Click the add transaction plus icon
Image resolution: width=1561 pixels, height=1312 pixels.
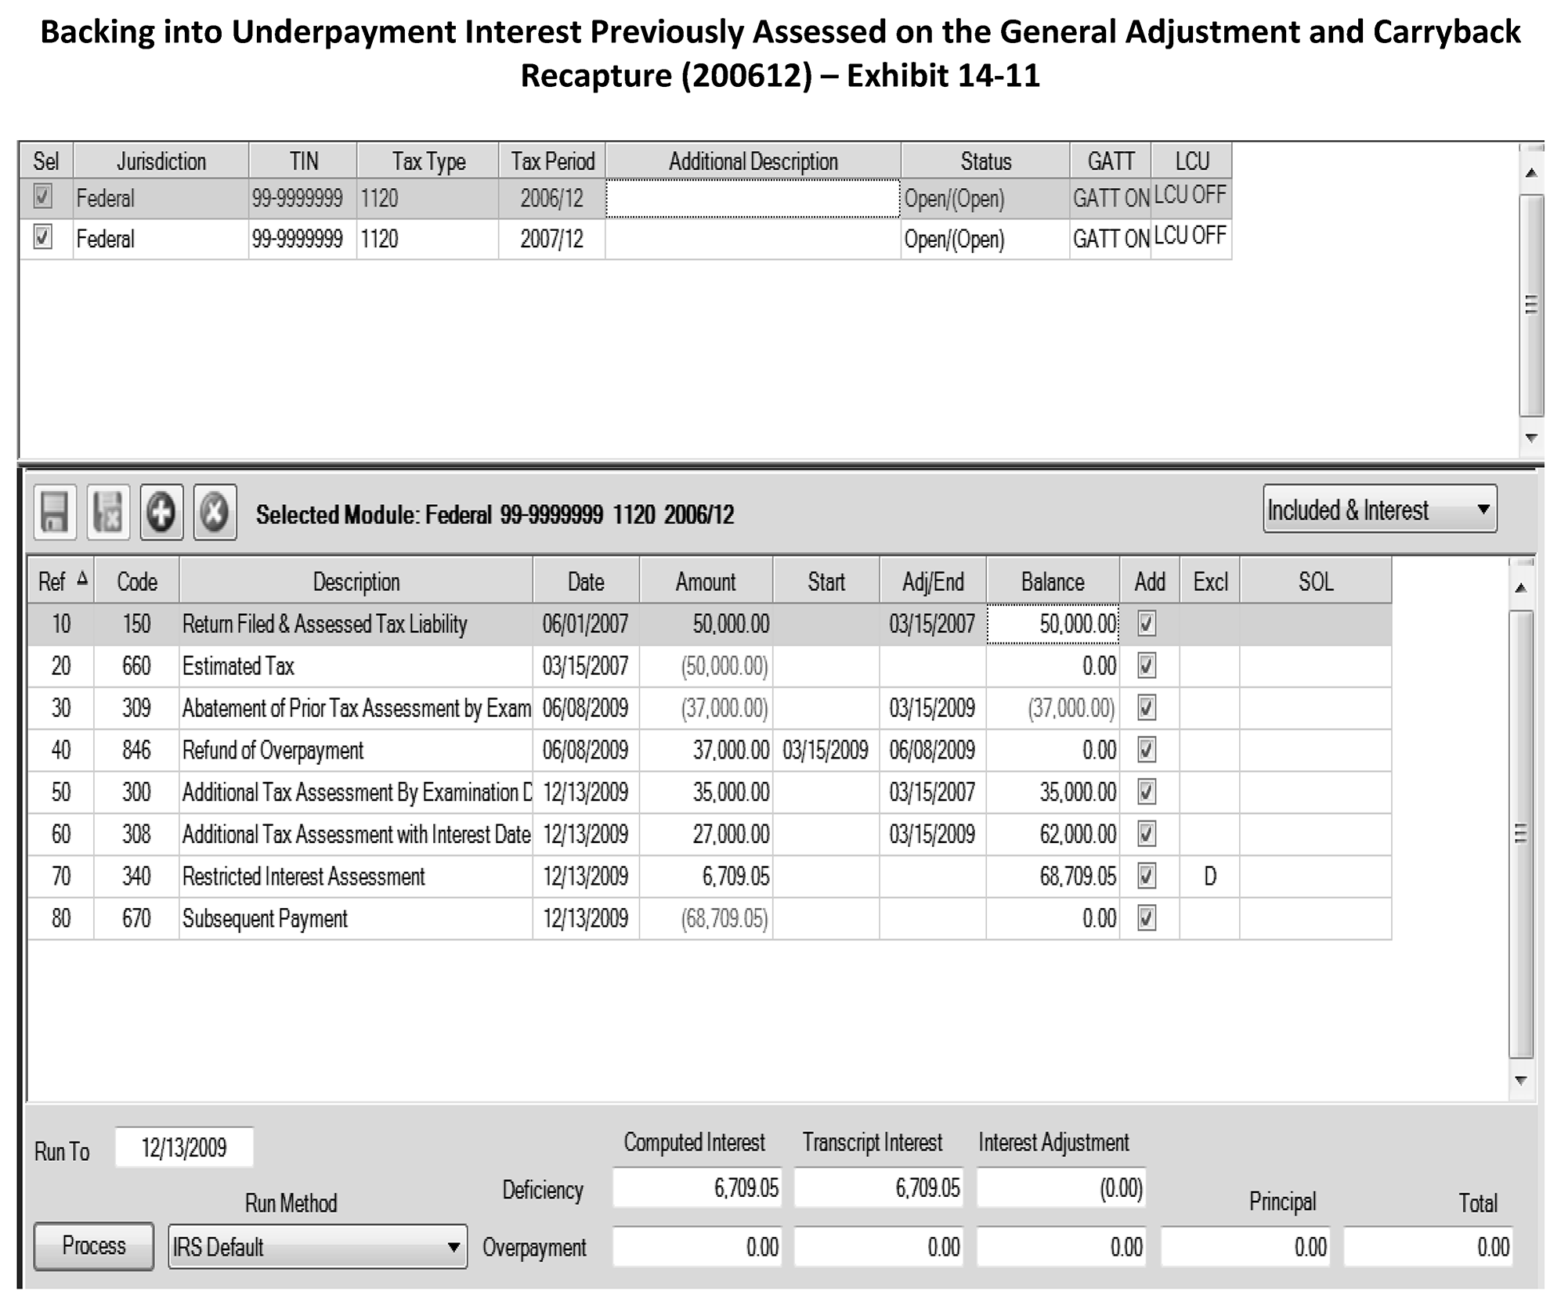[x=161, y=513]
